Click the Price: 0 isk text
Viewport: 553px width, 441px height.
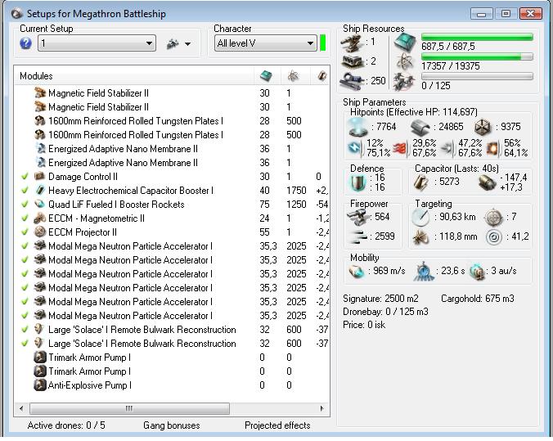pyautogui.click(x=364, y=325)
